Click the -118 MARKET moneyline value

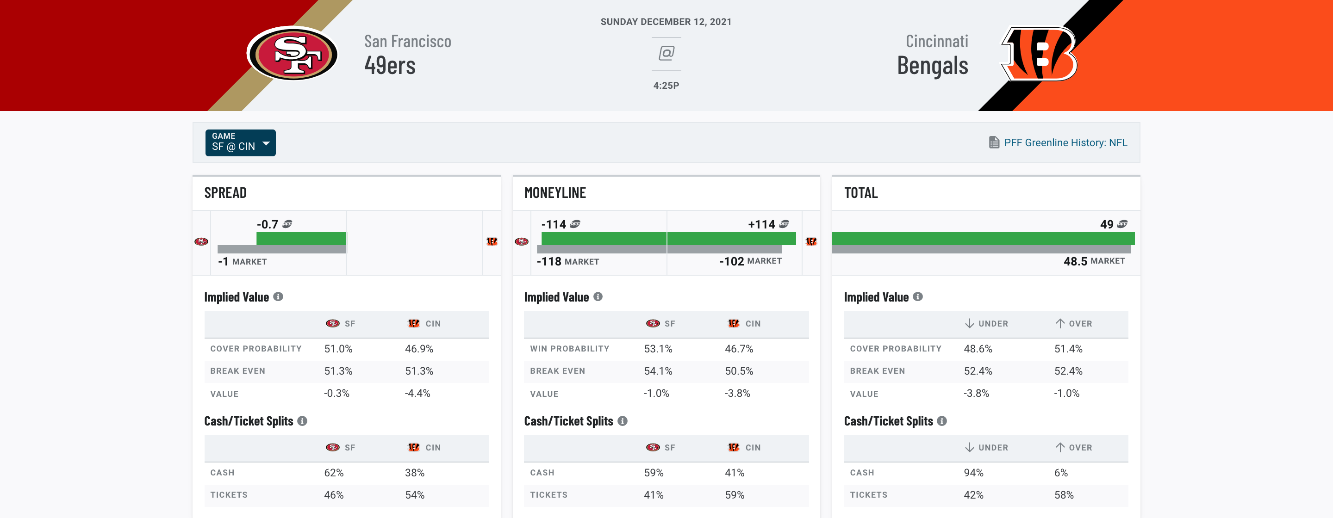pos(567,262)
